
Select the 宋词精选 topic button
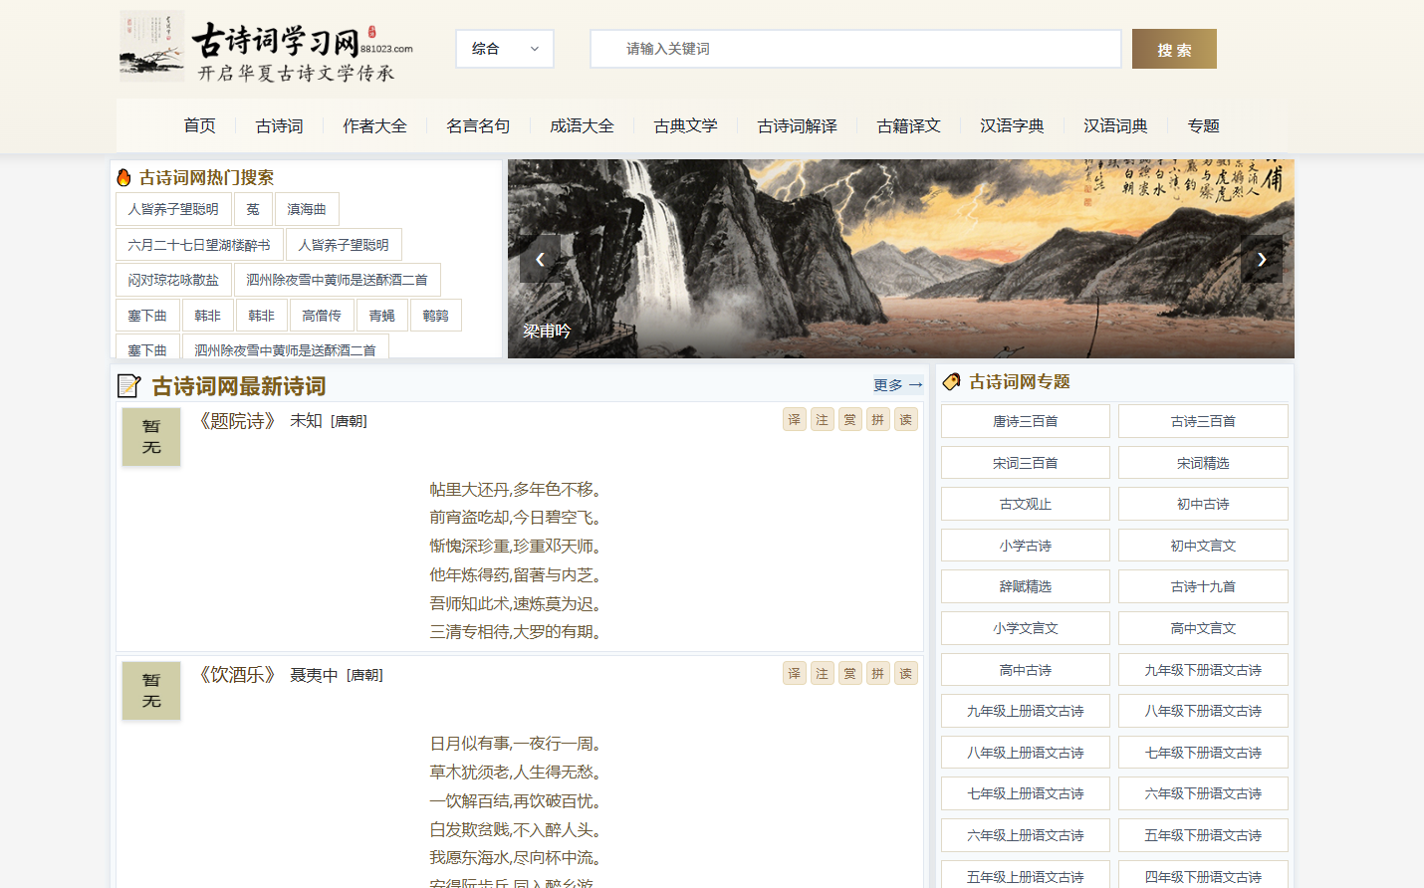[1202, 463]
